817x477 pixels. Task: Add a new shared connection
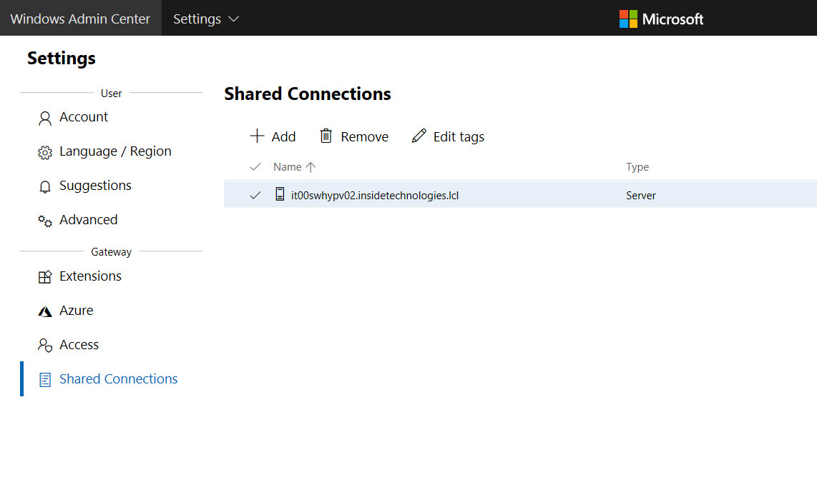(273, 136)
